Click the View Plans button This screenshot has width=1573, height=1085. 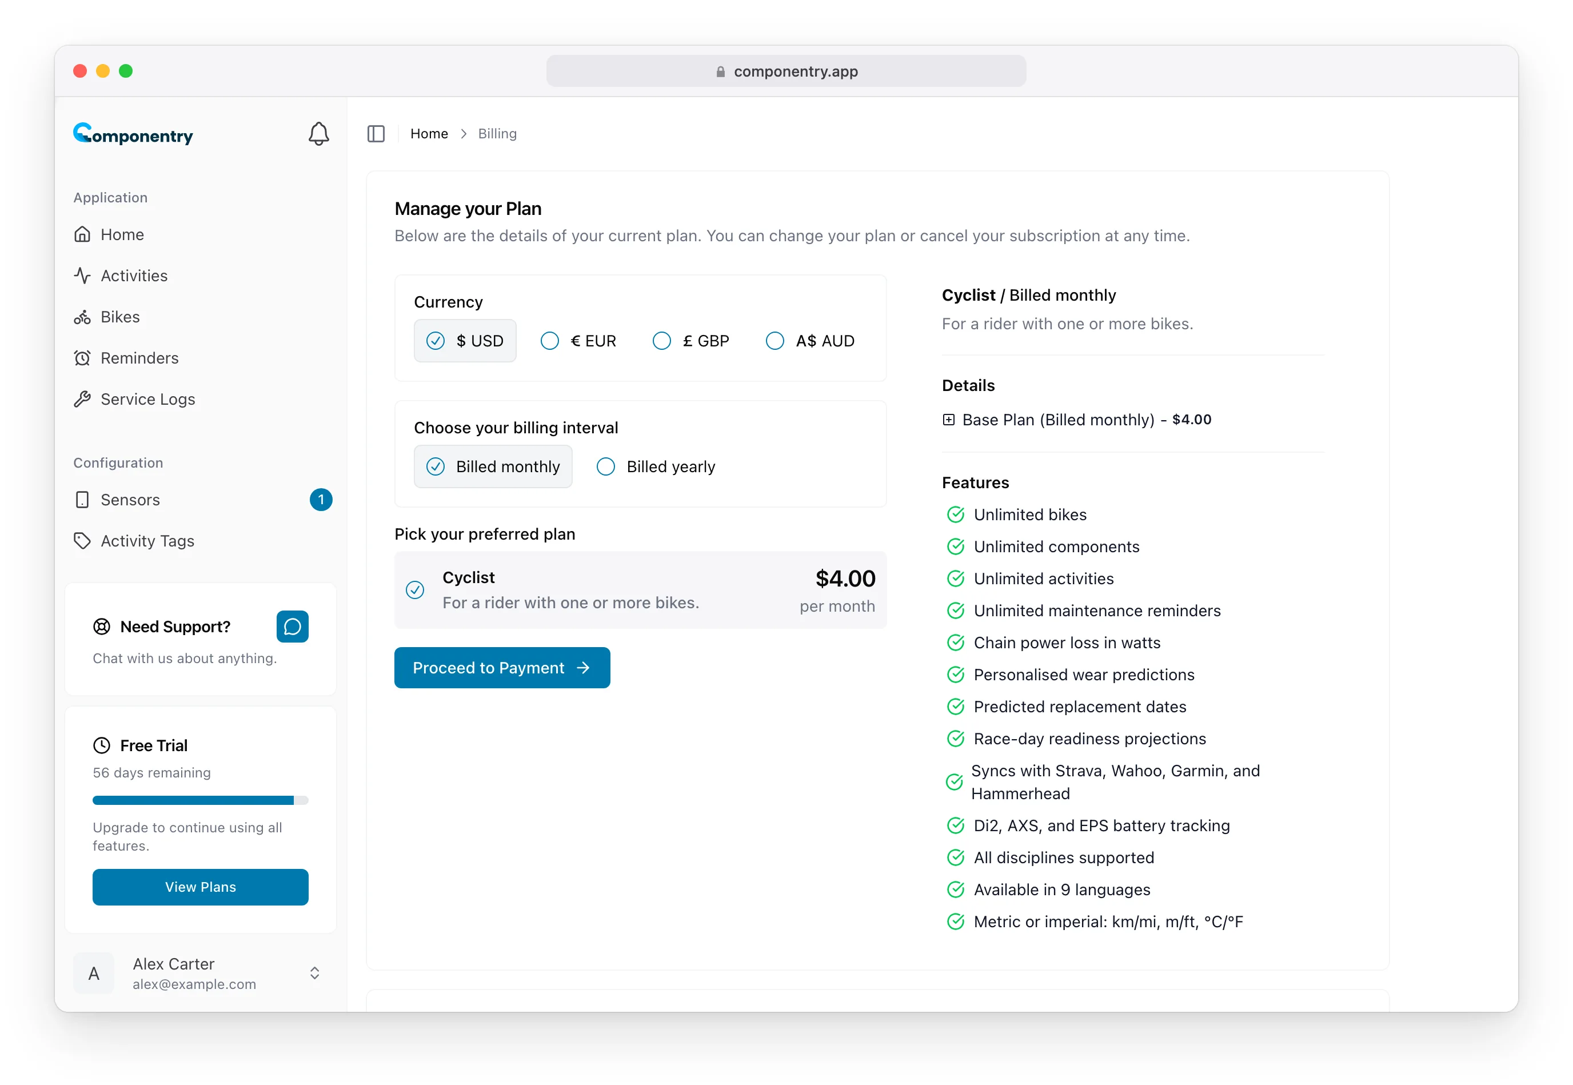coord(201,887)
